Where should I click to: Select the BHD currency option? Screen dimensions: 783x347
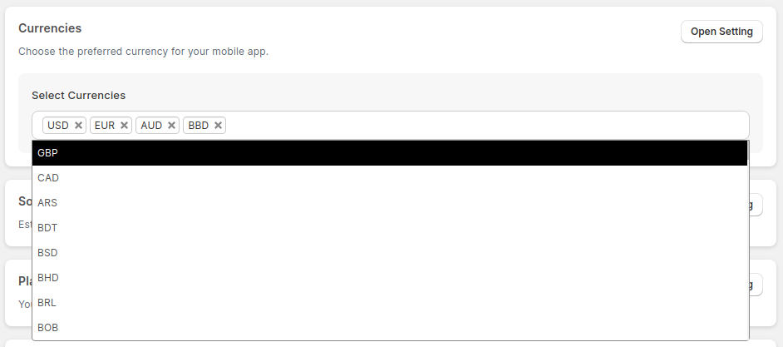pos(390,278)
